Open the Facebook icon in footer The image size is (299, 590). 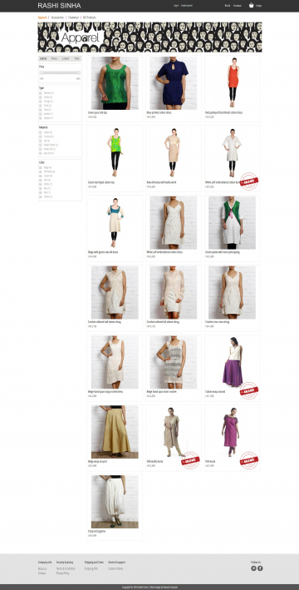(x=260, y=568)
